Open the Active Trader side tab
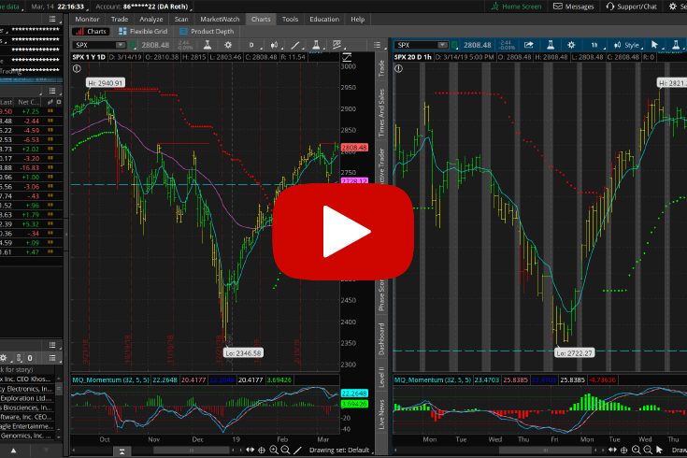Image resolution: width=687 pixels, height=458 pixels. coord(381,168)
